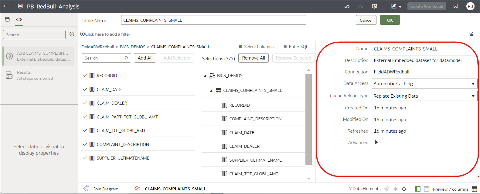
Task: Click the columns Search box
Action: click(106, 58)
